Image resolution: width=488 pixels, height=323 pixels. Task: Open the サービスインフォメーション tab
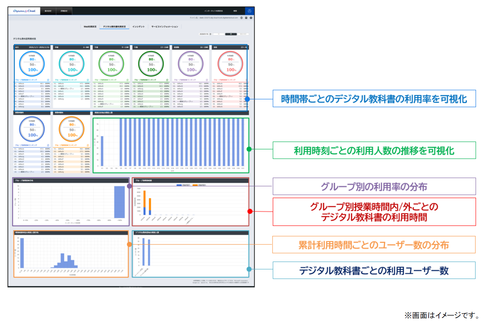pos(165,27)
